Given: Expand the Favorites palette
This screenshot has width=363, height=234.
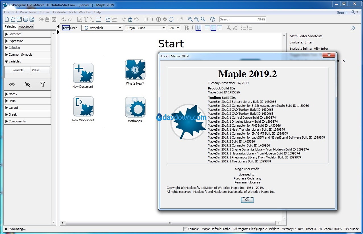Looking at the screenshot, I should 27,34.
